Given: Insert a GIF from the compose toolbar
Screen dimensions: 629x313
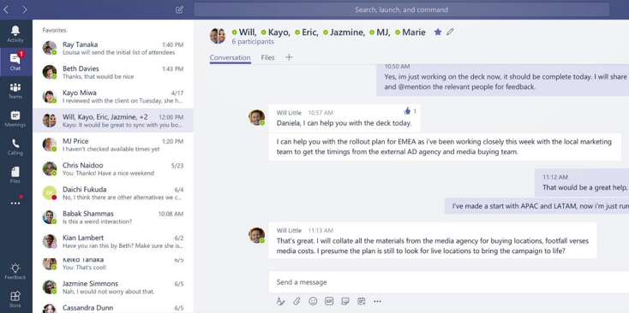Looking at the screenshot, I should point(329,301).
